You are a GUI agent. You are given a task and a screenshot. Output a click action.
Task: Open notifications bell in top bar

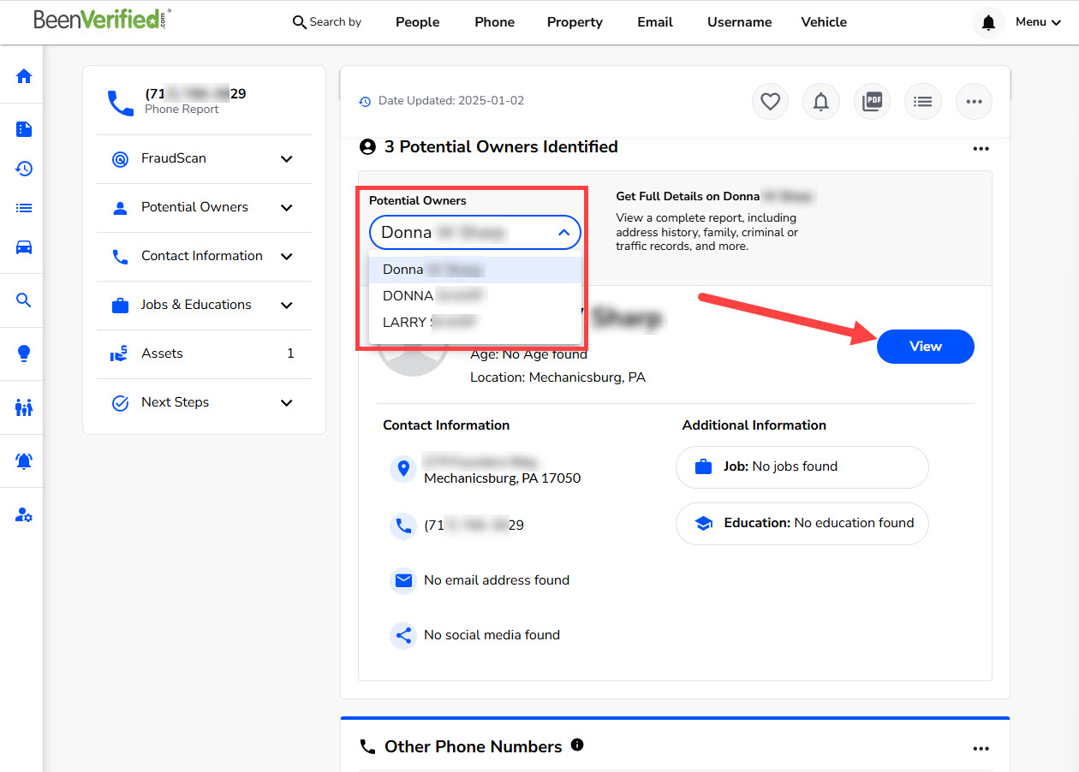coord(988,22)
